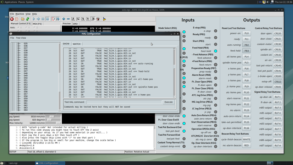
Task: Switch to the Y front view icon
Action: [88, 19]
